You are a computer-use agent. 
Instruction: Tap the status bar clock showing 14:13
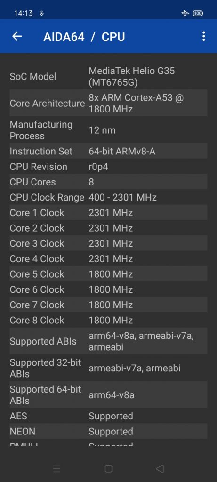[x=24, y=14]
